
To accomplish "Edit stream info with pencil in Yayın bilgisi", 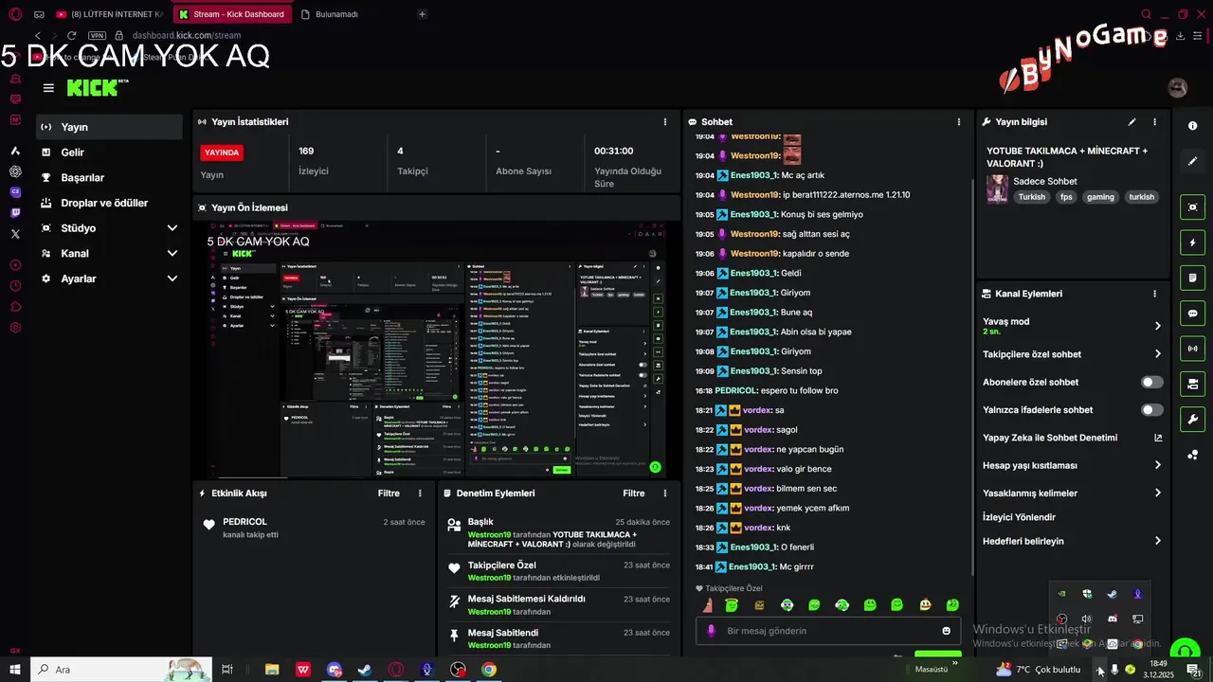I will [x=1132, y=122].
